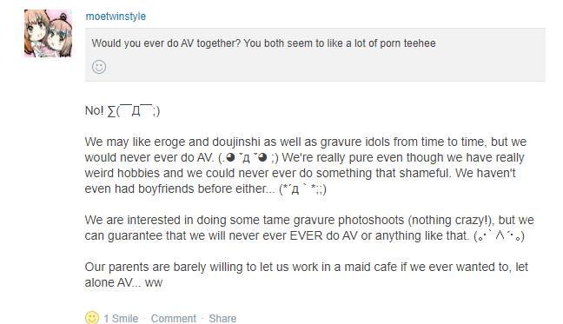Open the Comment link below the answer

174,318
